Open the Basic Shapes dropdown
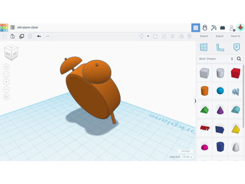Screen dimensions: 245x184 [x=216, y=59]
